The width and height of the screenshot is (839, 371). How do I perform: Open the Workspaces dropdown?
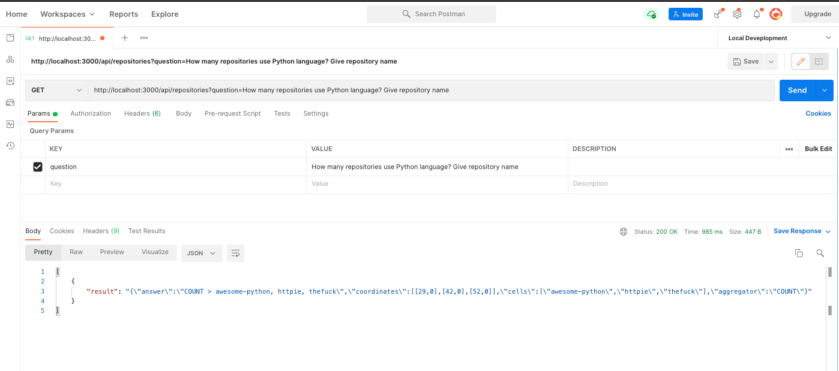(67, 14)
